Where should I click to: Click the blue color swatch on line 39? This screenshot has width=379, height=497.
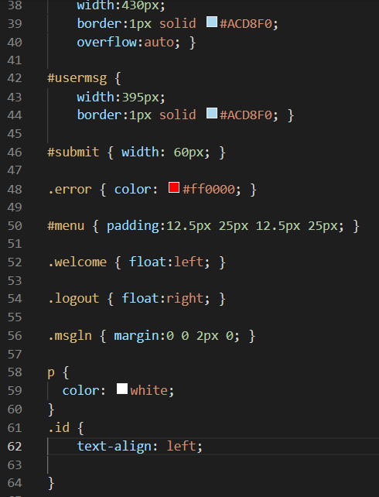coord(211,22)
